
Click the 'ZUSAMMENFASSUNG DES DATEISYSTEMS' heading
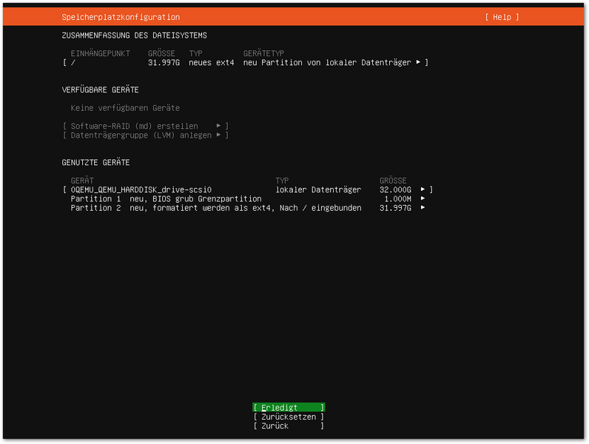[x=134, y=36]
